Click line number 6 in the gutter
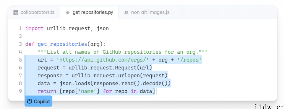This screenshot has width=284, height=109. pos(20,68)
